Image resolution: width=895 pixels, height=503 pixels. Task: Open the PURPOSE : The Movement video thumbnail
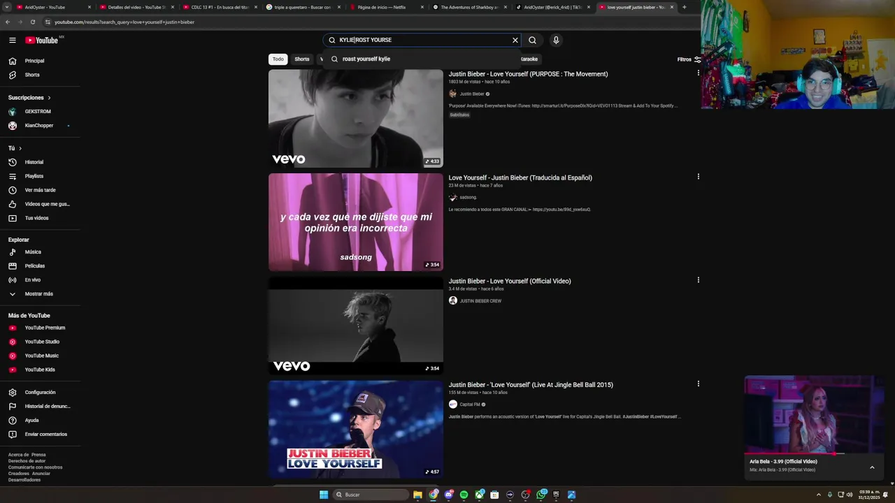(x=356, y=119)
